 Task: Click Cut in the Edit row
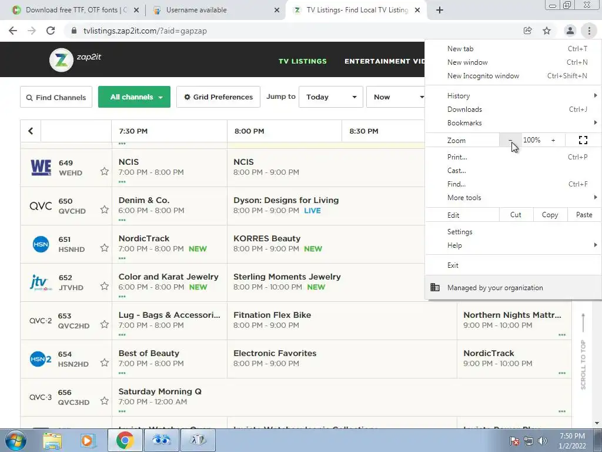(516, 215)
